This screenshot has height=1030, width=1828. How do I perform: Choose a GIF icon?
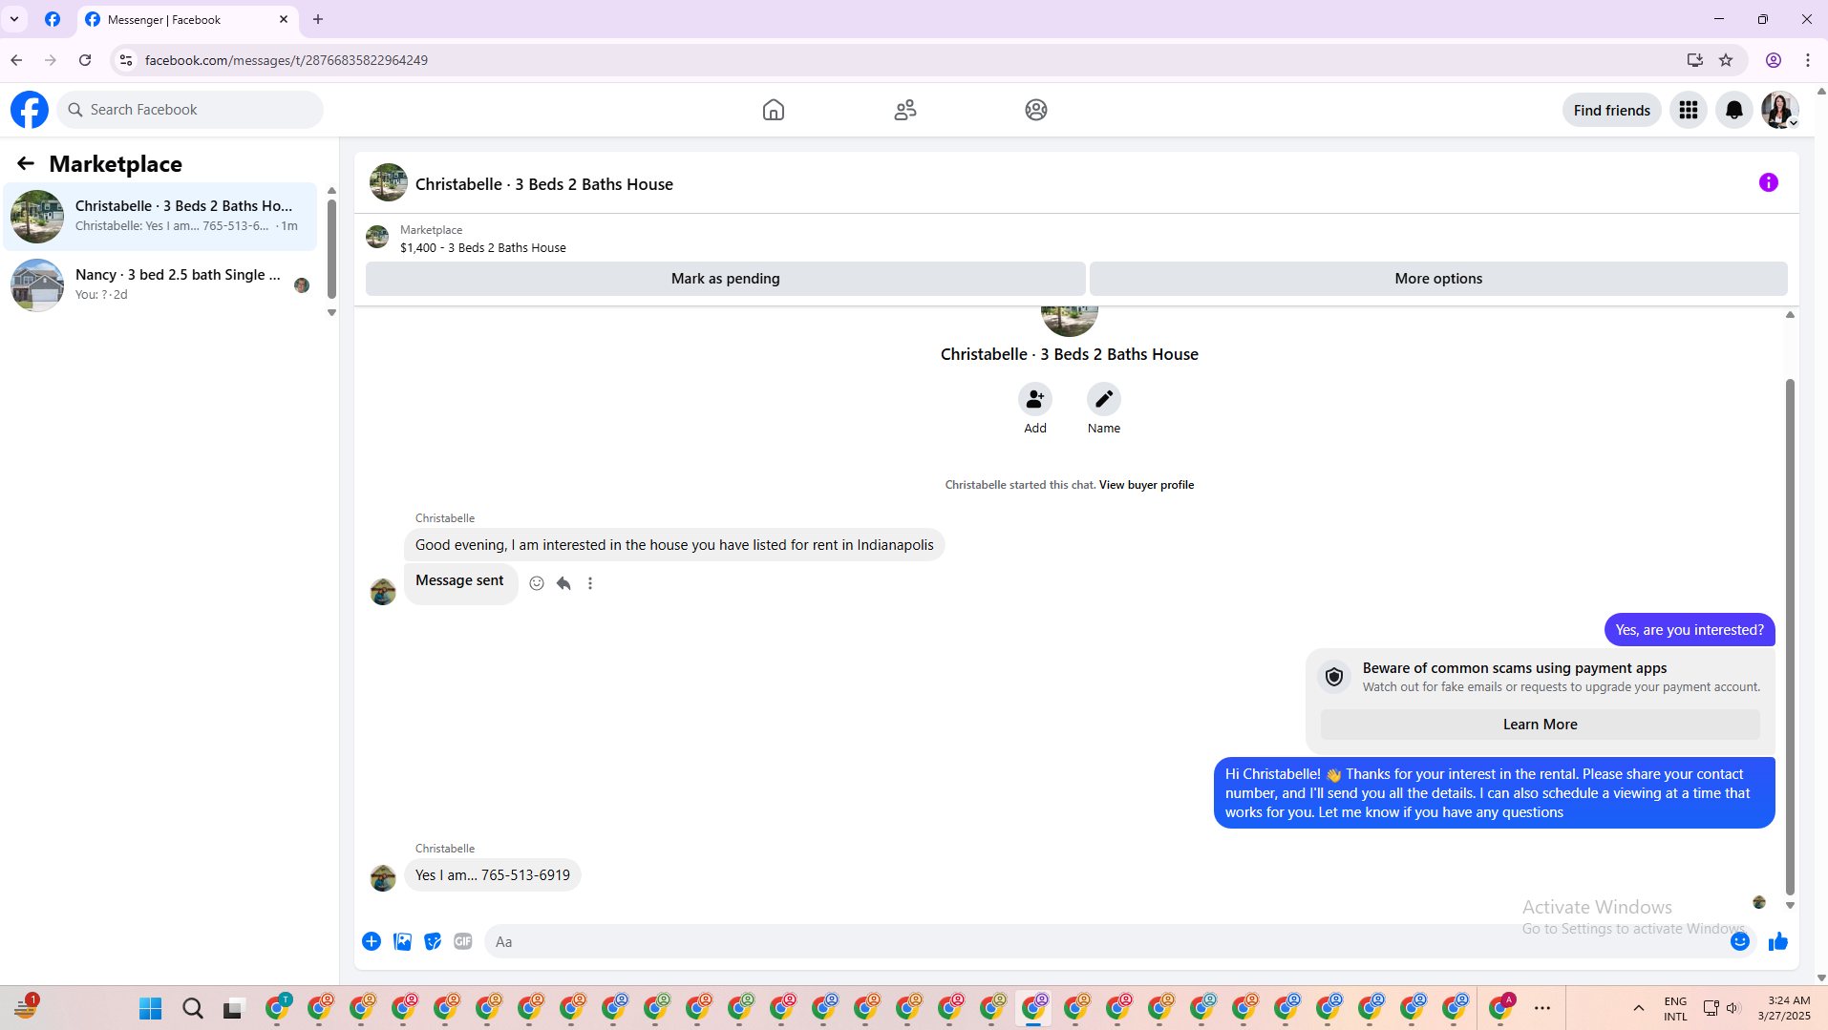[463, 941]
